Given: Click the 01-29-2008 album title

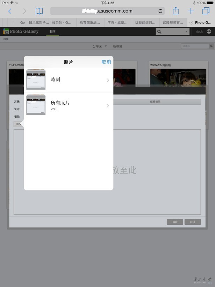Looking at the screenshot, I should click(16, 65).
